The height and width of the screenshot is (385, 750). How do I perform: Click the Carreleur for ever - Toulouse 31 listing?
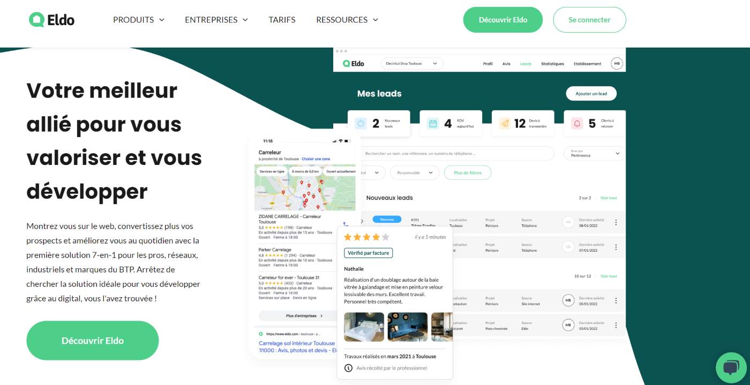[296, 288]
